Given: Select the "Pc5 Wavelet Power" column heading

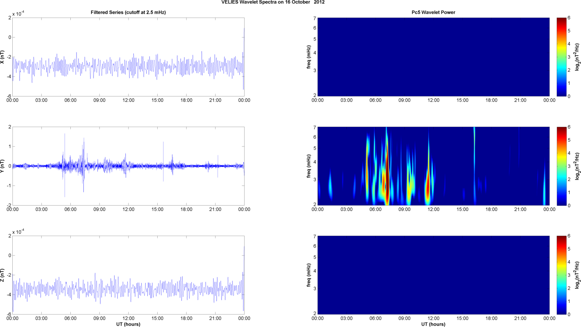Looking at the screenshot, I should 433,12.
